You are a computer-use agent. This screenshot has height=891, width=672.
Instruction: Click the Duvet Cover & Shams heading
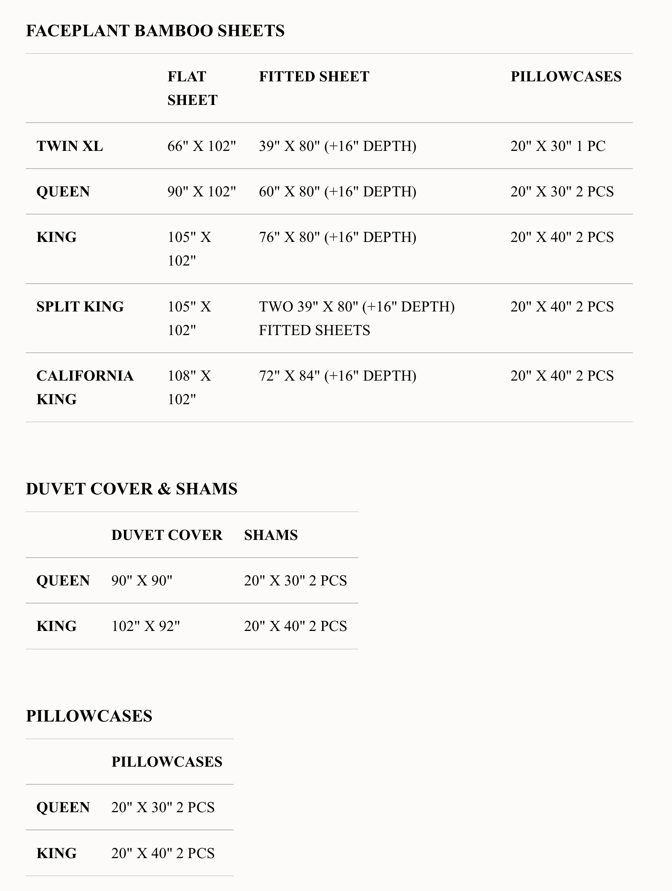[x=132, y=489]
